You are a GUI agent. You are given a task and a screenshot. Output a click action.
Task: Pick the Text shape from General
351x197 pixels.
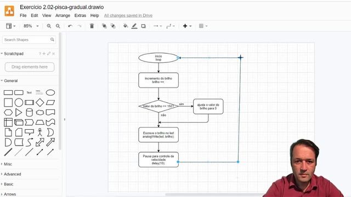point(29,92)
